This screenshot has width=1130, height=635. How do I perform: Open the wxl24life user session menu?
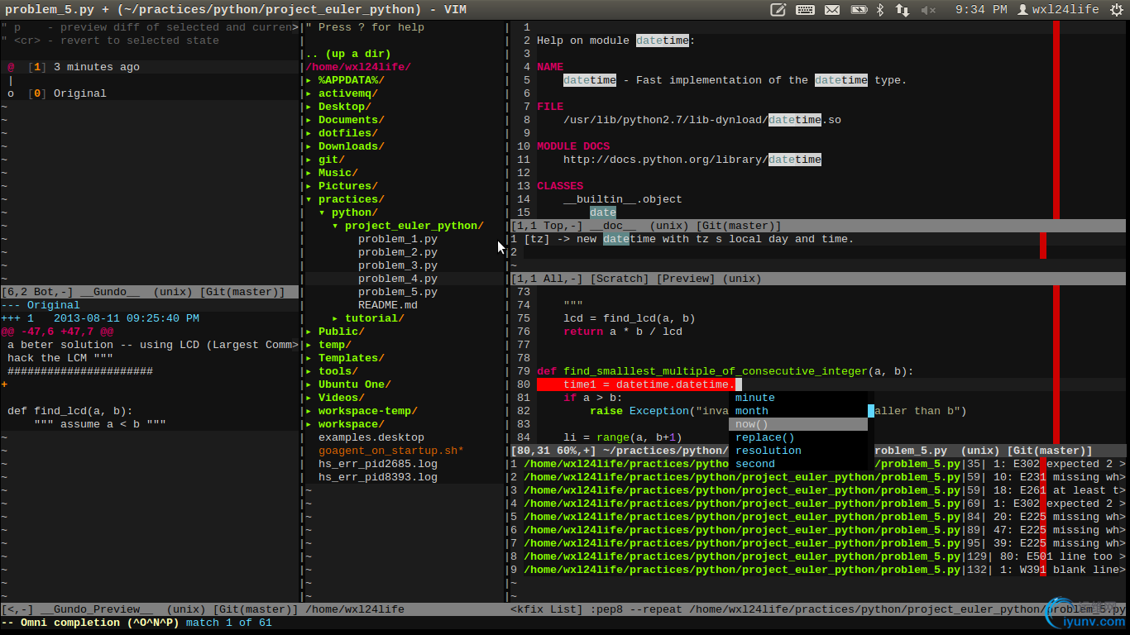point(1058,10)
